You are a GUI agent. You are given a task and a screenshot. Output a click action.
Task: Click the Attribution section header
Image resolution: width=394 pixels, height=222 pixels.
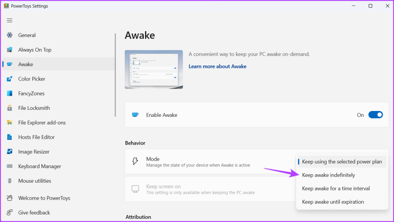(x=138, y=217)
